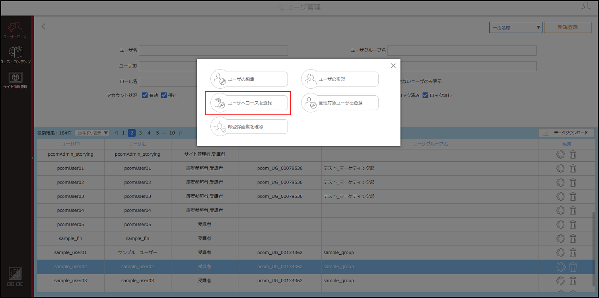Delete sample_user03 with its trash icon
Viewport: 599px width, 298px height.
click(573, 281)
